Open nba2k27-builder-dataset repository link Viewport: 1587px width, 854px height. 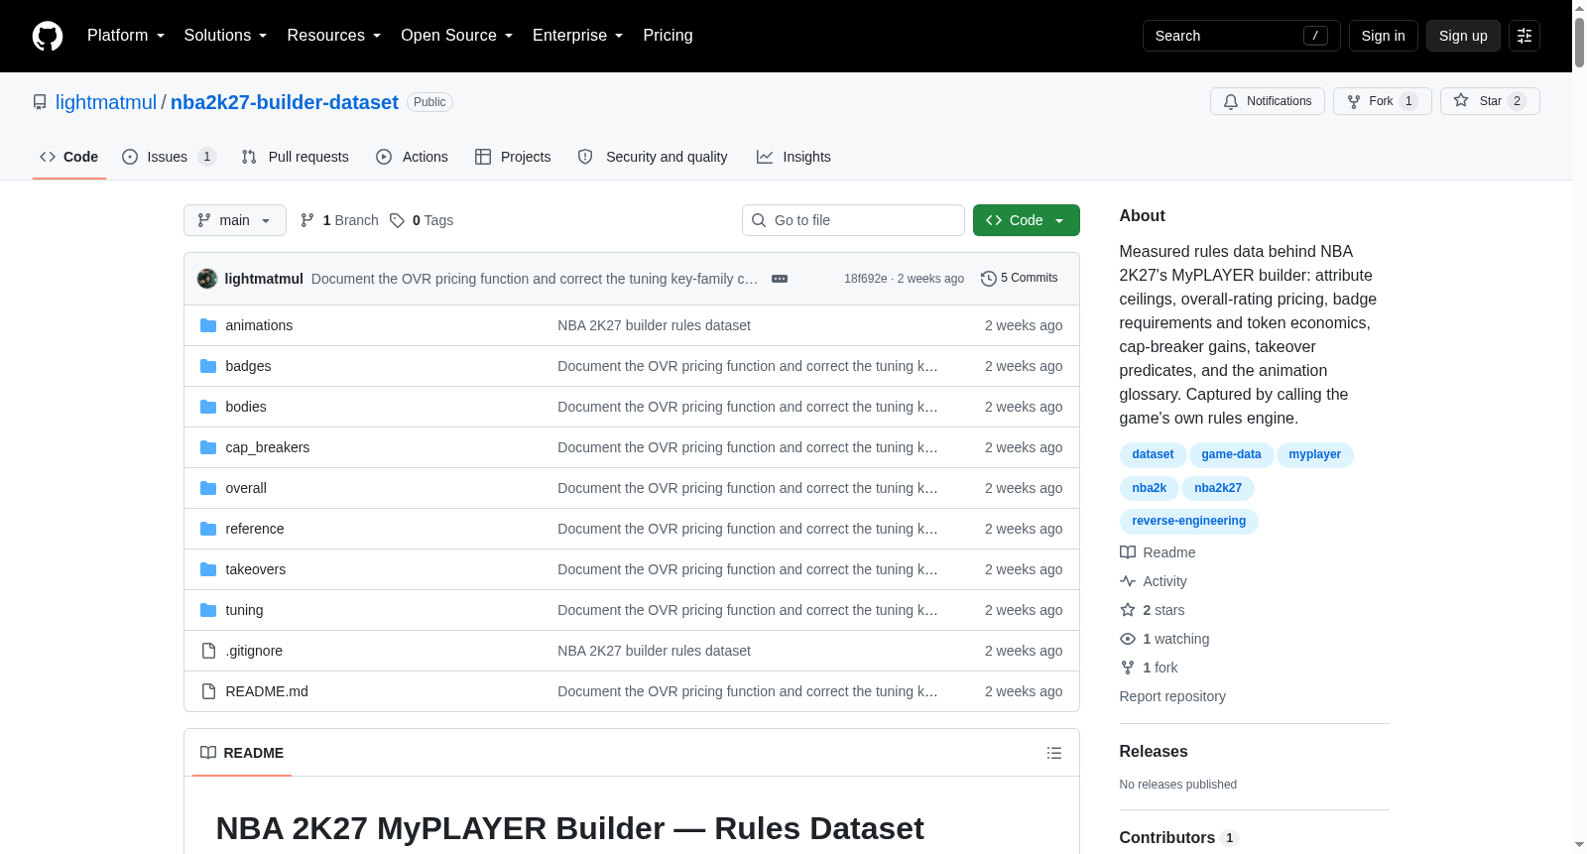[285, 102]
